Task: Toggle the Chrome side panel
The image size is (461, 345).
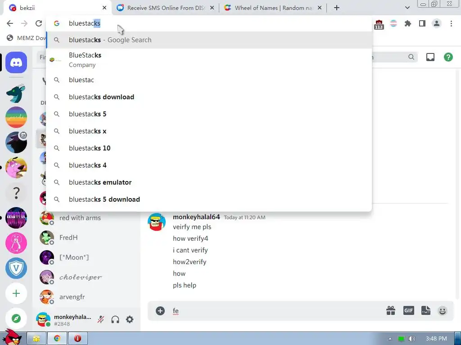Action: coord(422,23)
